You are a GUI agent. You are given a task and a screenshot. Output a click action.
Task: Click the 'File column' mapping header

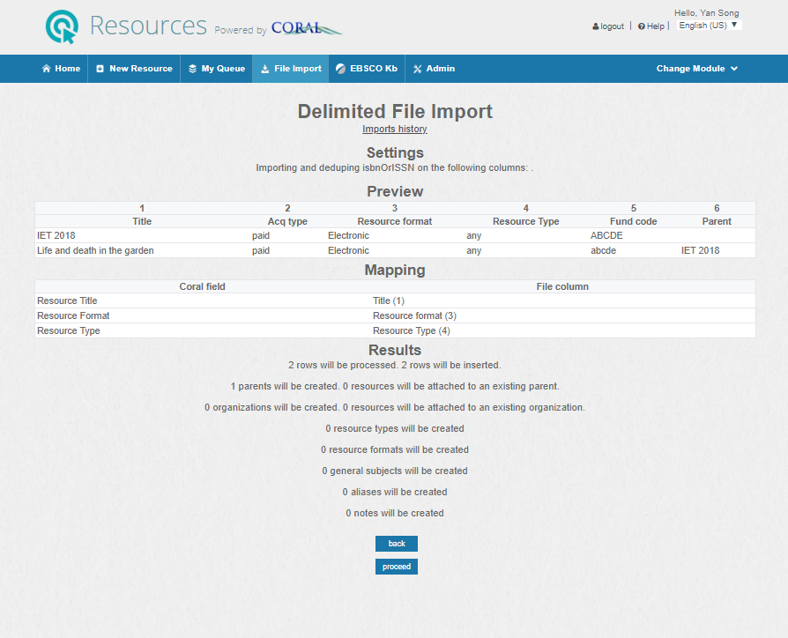point(562,287)
